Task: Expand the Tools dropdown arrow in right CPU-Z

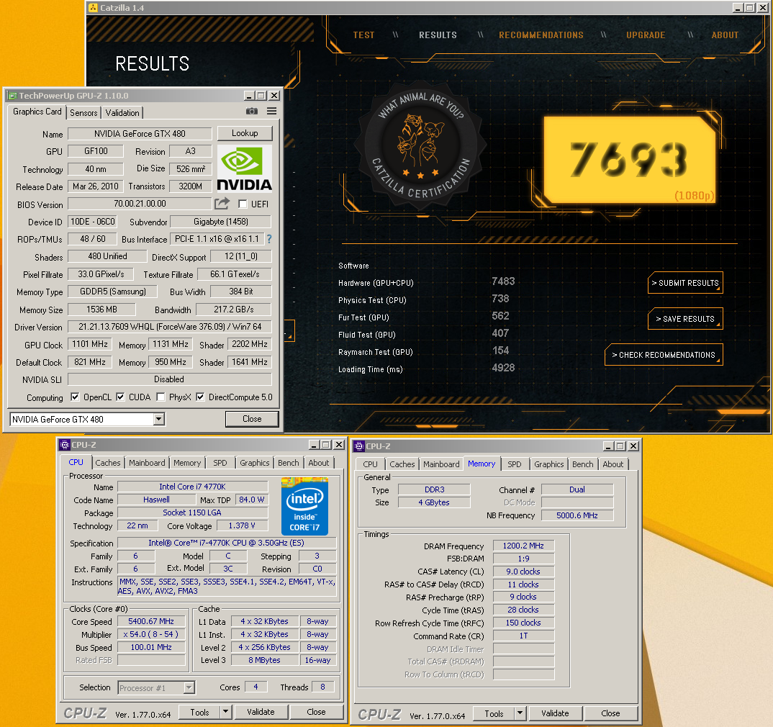Action: pyautogui.click(x=520, y=713)
